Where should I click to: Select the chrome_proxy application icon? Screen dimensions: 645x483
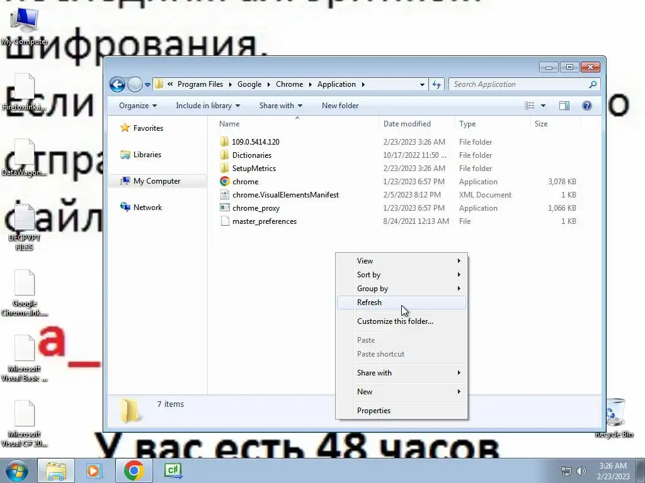pos(225,208)
